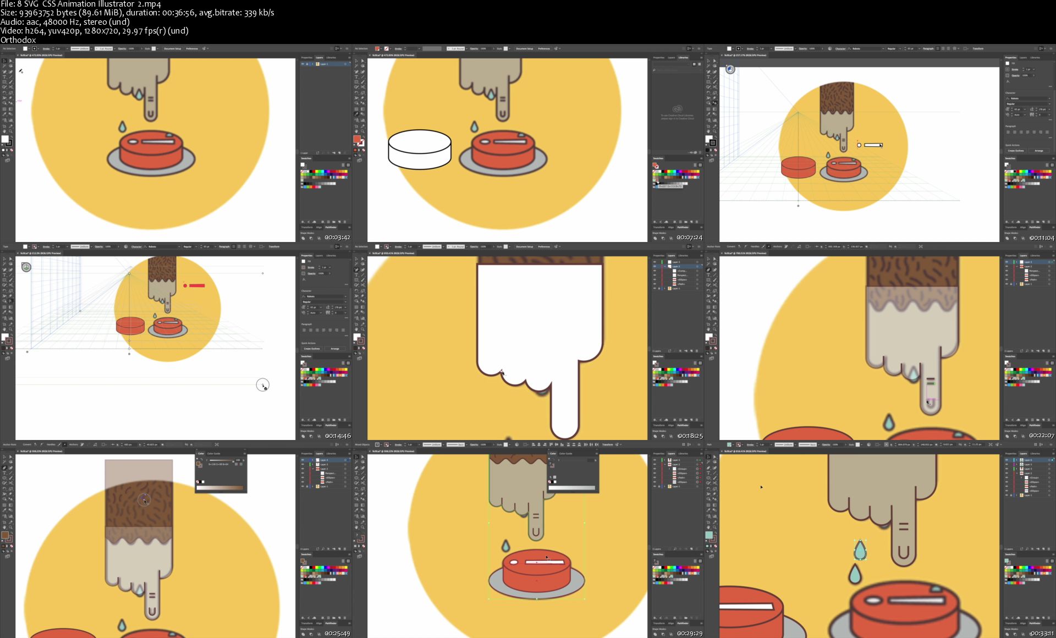Viewport: 1056px width, 638px height.
Task: Click Preferences button in the 00:03:42 frame
Action: [192, 48]
